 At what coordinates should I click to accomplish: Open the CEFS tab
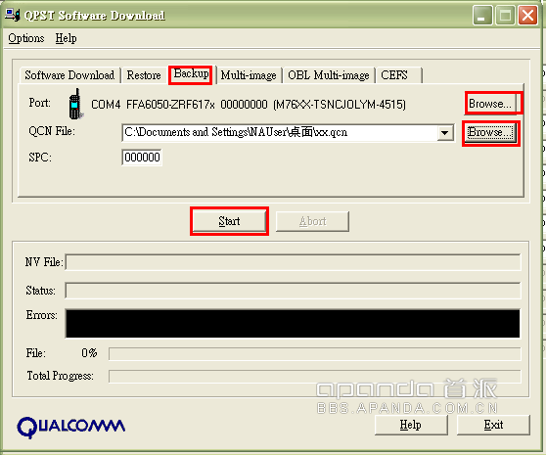point(398,75)
